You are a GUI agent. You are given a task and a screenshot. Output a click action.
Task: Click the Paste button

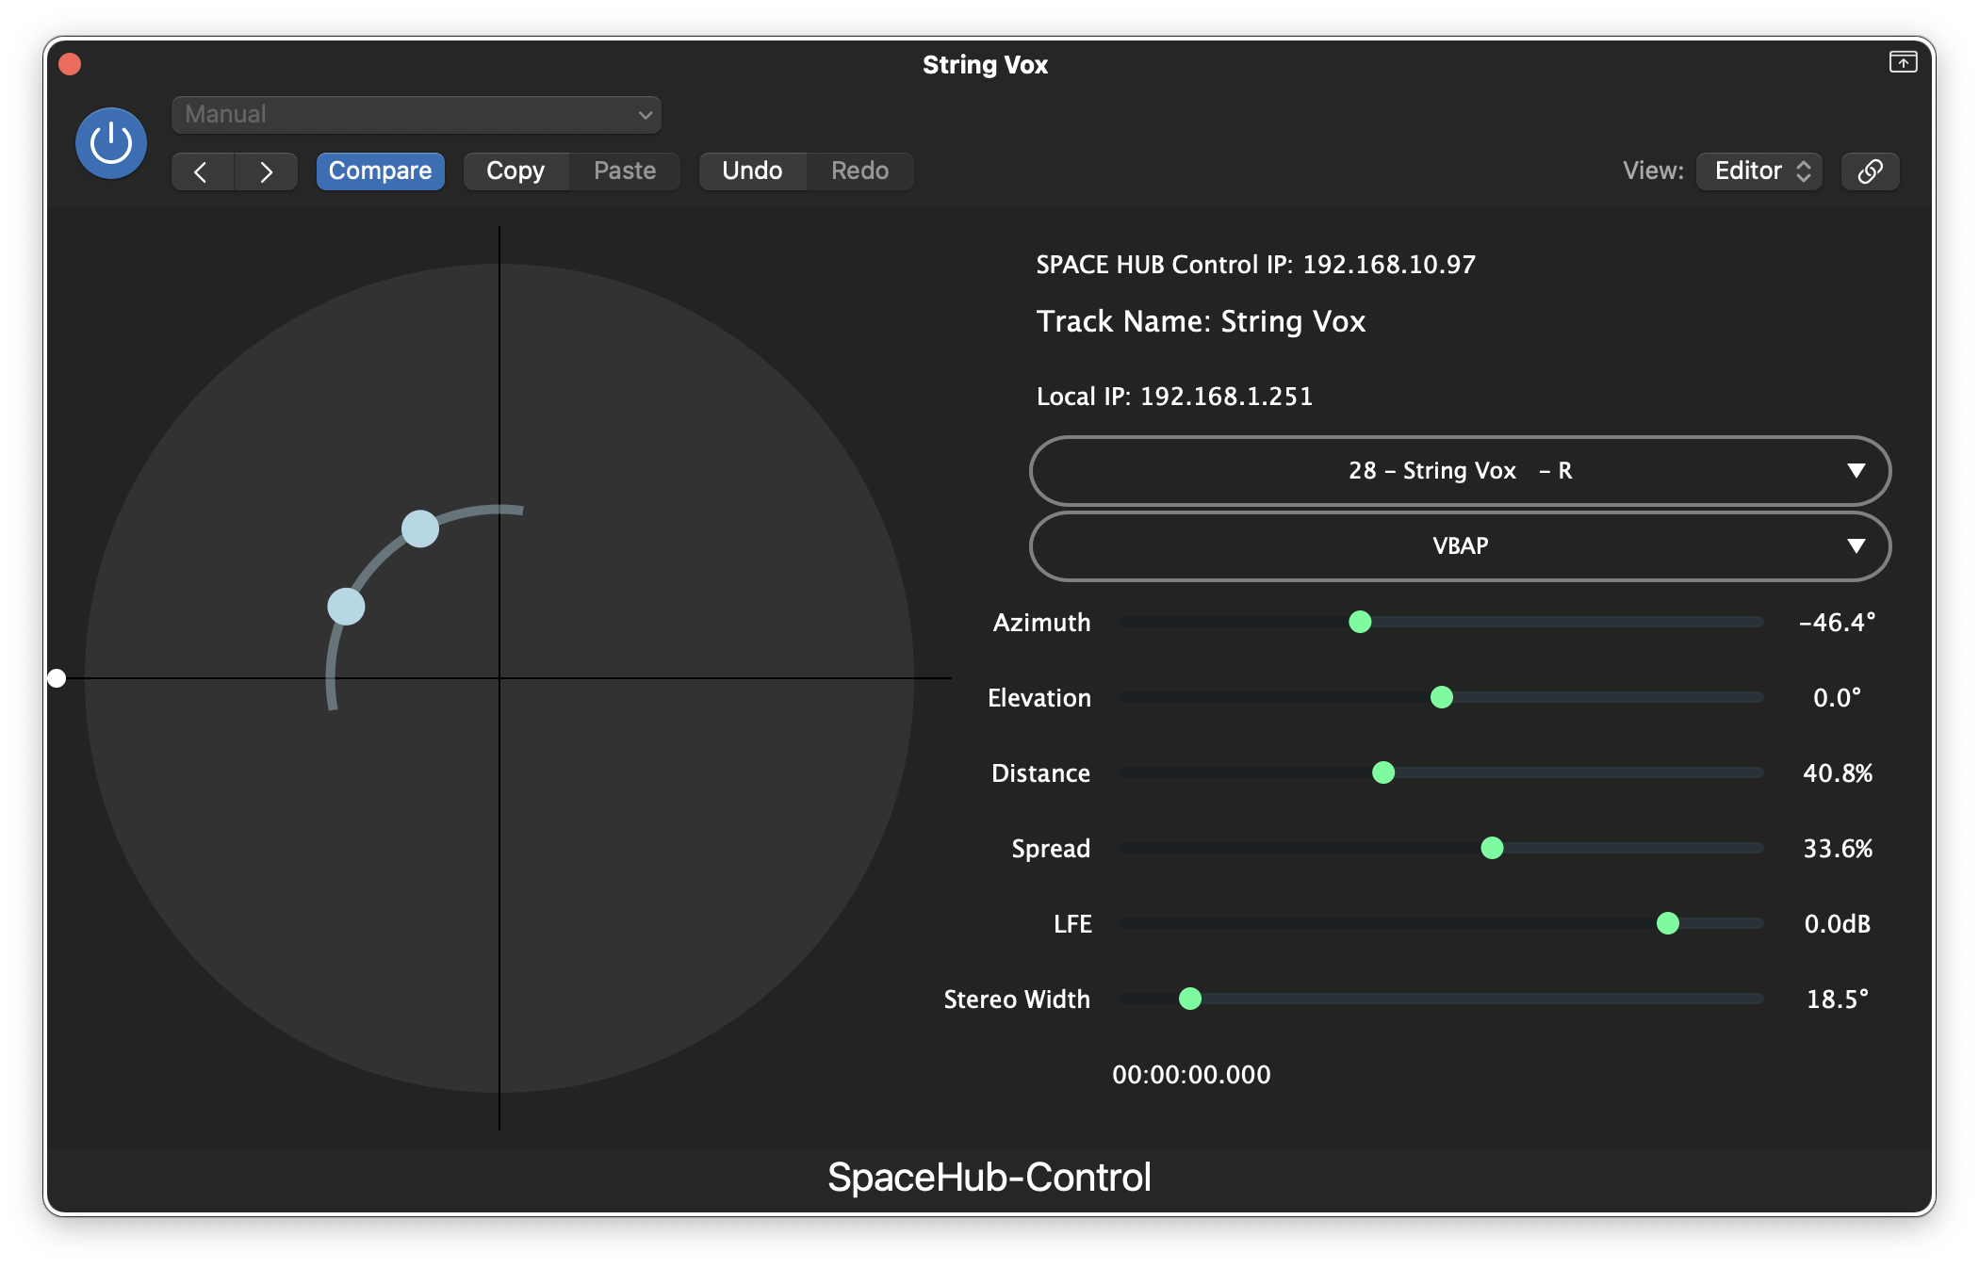tap(625, 171)
